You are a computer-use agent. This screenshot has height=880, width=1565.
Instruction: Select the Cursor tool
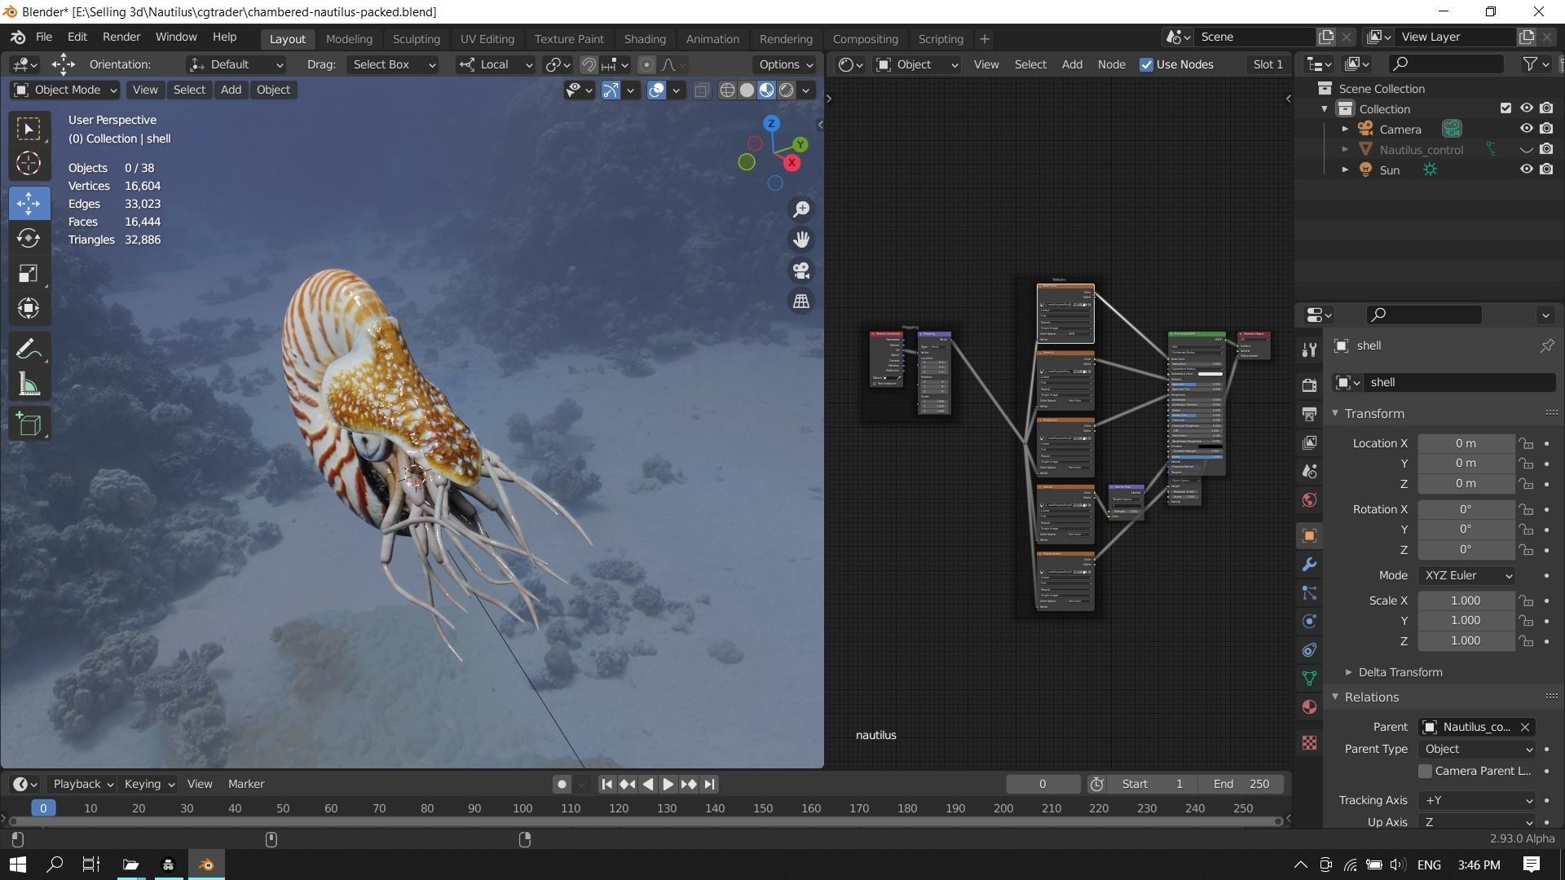(29, 163)
